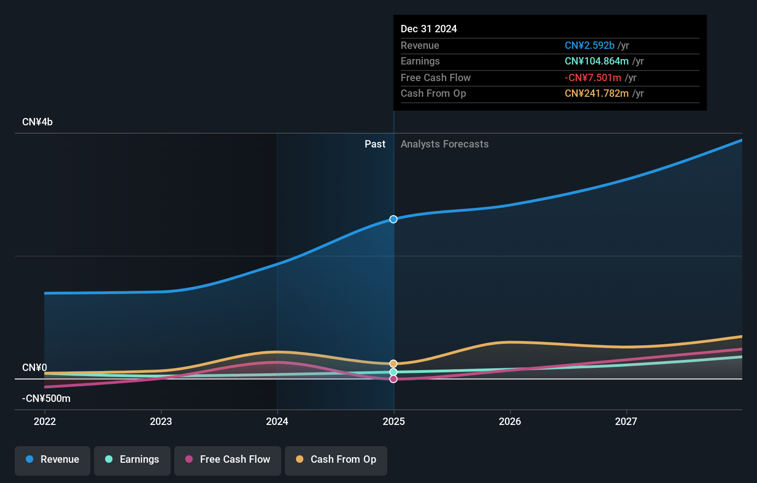Click the Earnings teal marker at 2025
Screen dimensions: 757x483
[393, 372]
